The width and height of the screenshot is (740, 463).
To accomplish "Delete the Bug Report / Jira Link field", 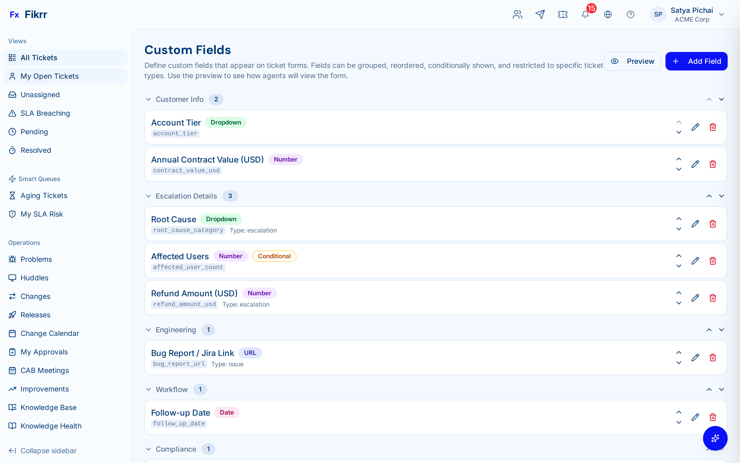I will pyautogui.click(x=713, y=357).
